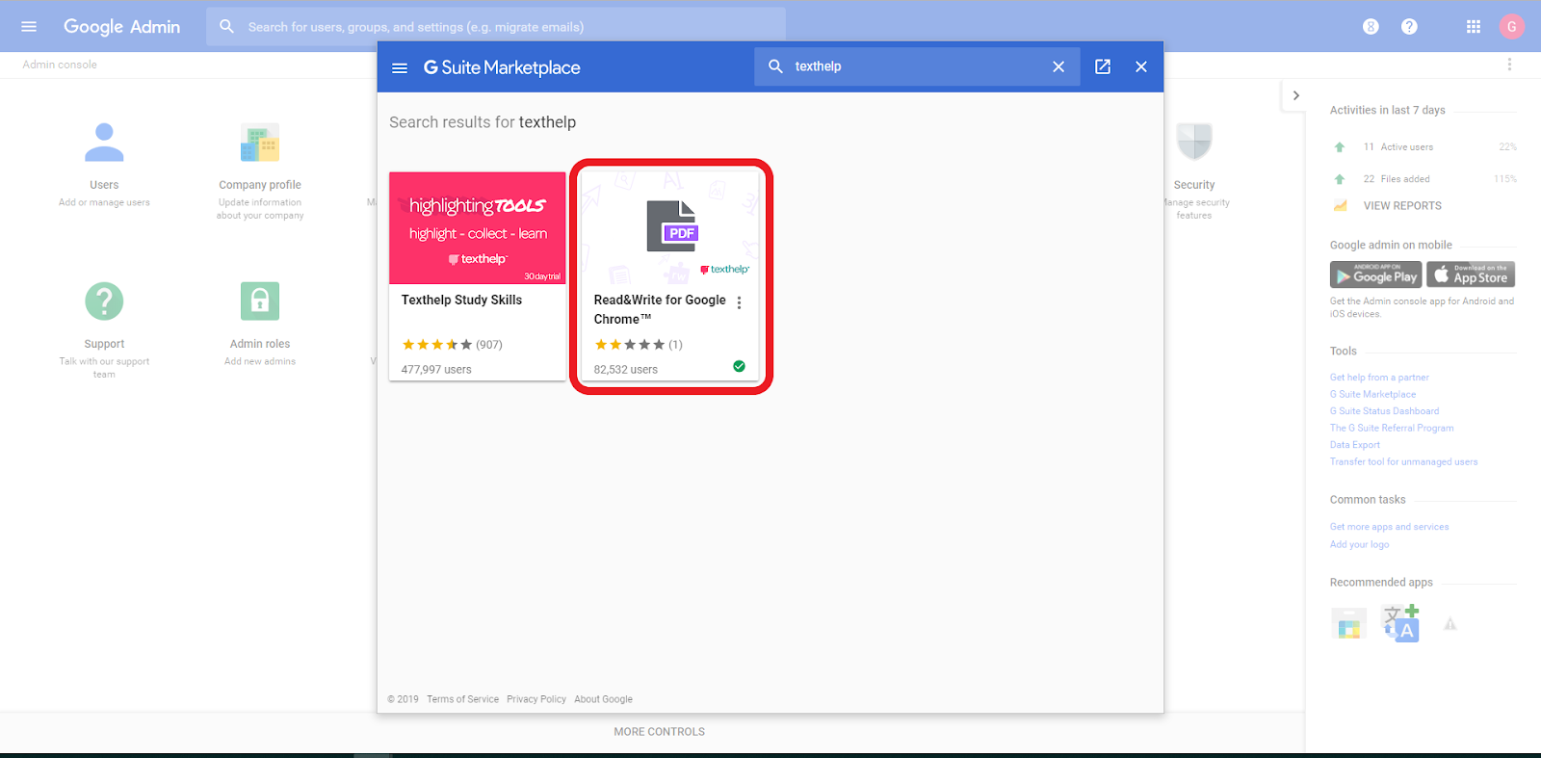Select the '477,997 users' text
This screenshot has height=758, width=1541.
pos(436,369)
